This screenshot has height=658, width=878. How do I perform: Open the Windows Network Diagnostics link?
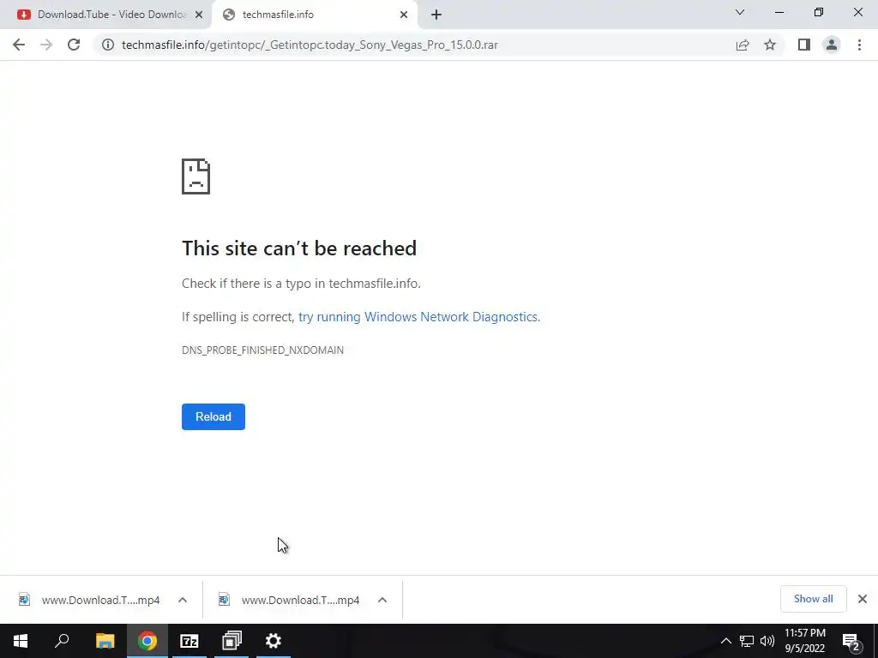pyautogui.click(x=419, y=317)
